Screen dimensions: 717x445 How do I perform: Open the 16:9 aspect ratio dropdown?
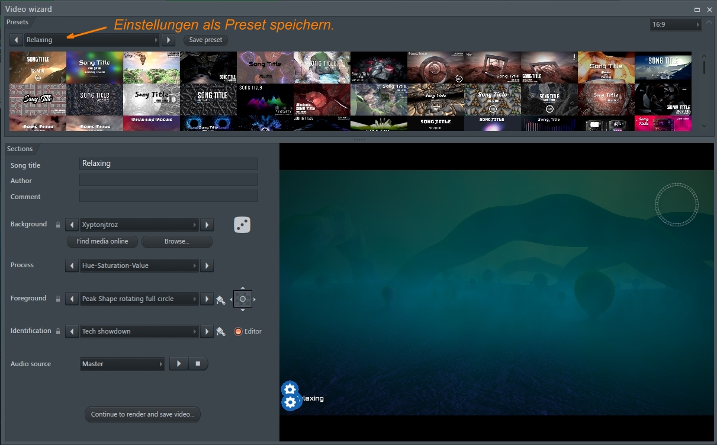point(676,25)
